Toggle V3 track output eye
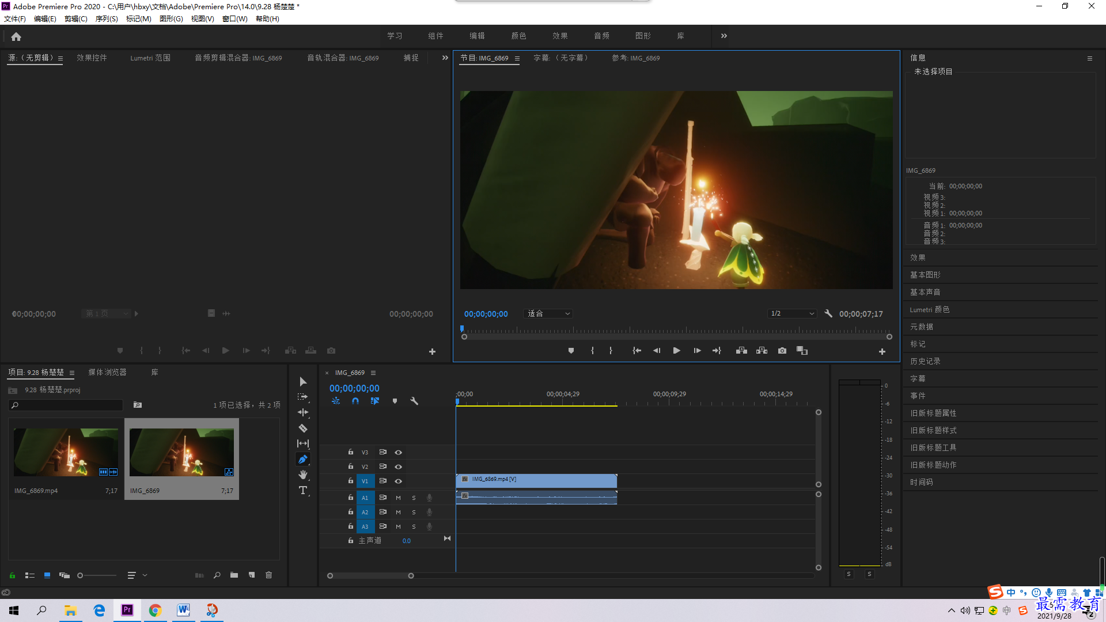Image resolution: width=1106 pixels, height=622 pixels. pyautogui.click(x=398, y=453)
